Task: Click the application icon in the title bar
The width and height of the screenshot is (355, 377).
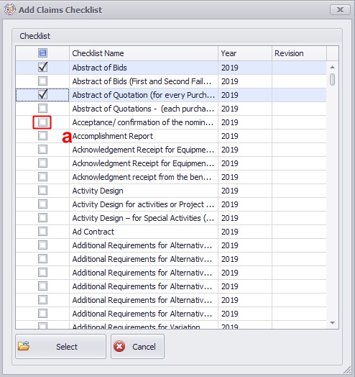Action: (x=10, y=10)
